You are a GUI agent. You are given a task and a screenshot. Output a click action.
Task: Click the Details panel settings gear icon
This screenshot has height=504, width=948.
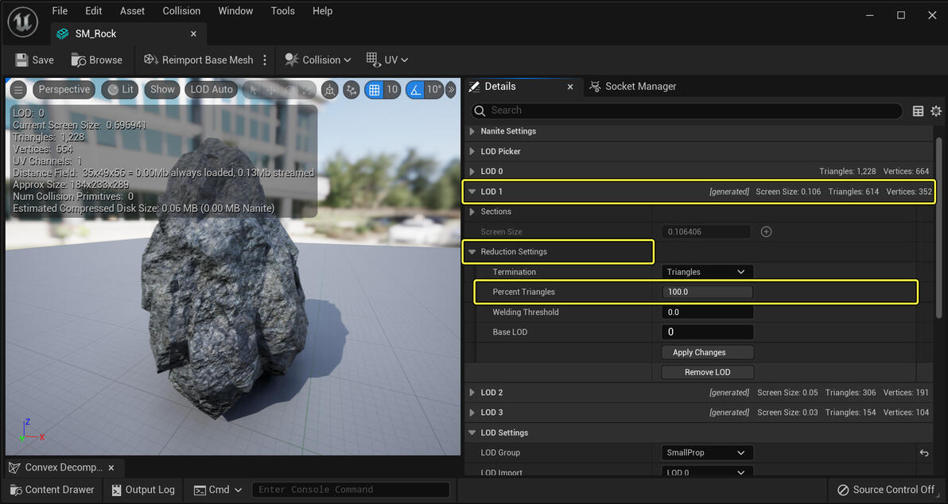tap(936, 111)
